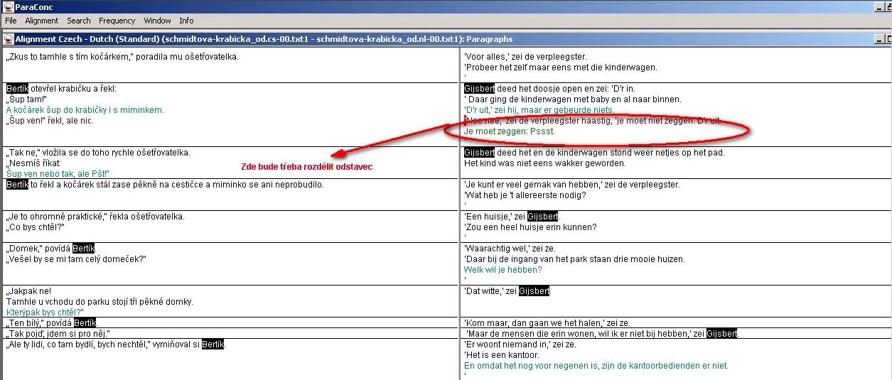
Task: Open the File menu
Action: pyautogui.click(x=11, y=21)
